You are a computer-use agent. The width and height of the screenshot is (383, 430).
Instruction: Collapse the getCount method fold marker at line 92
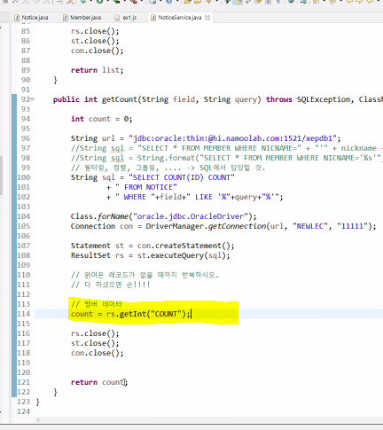pos(32,99)
